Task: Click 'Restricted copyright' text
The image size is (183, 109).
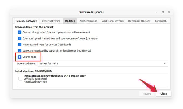Action: click(x=36, y=82)
